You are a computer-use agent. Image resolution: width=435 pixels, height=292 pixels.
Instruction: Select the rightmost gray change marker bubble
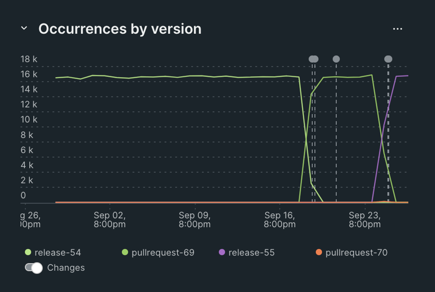click(388, 59)
